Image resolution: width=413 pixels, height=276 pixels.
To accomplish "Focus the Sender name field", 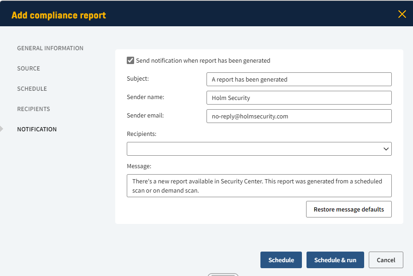I will click(x=299, y=98).
